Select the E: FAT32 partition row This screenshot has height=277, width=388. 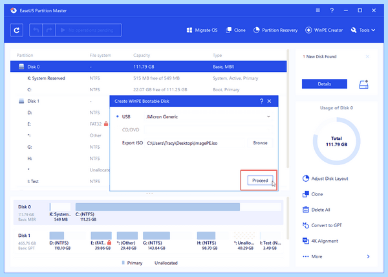tap(60, 124)
